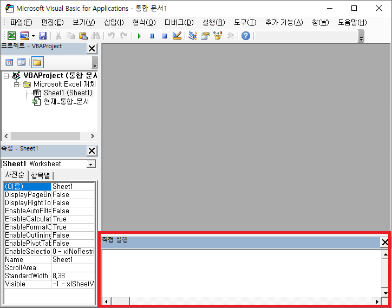Select the (이름) property row

pyautogui.click(x=49, y=187)
